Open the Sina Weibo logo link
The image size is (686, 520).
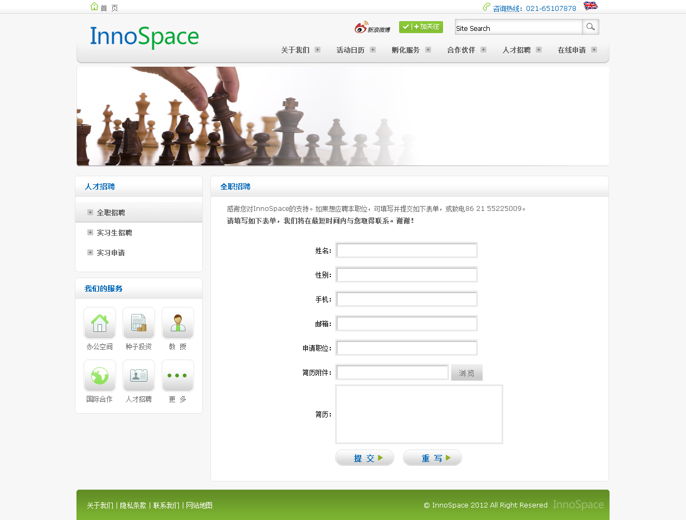pos(372,28)
